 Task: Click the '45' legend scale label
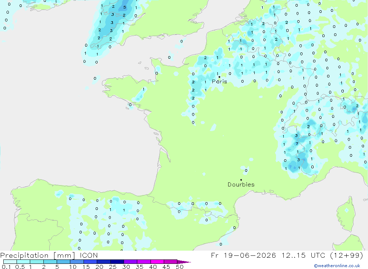[x=166, y=267]
